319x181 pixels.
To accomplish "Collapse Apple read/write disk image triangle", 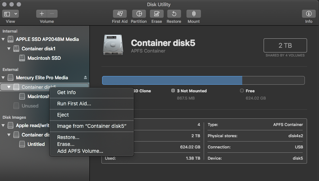I will coord(3,126).
